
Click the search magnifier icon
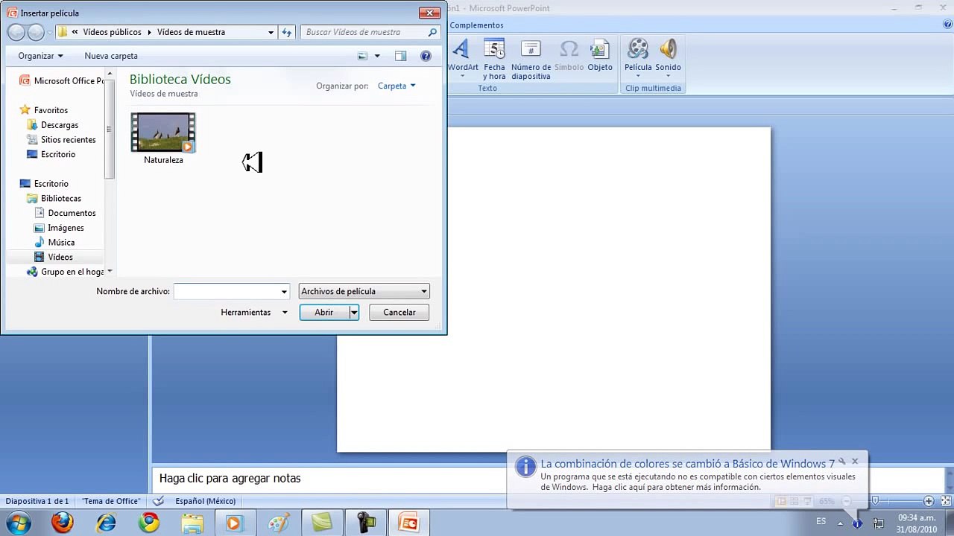[432, 32]
